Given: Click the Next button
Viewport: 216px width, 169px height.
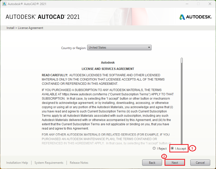Looking at the screenshot, I should tap(175, 162).
